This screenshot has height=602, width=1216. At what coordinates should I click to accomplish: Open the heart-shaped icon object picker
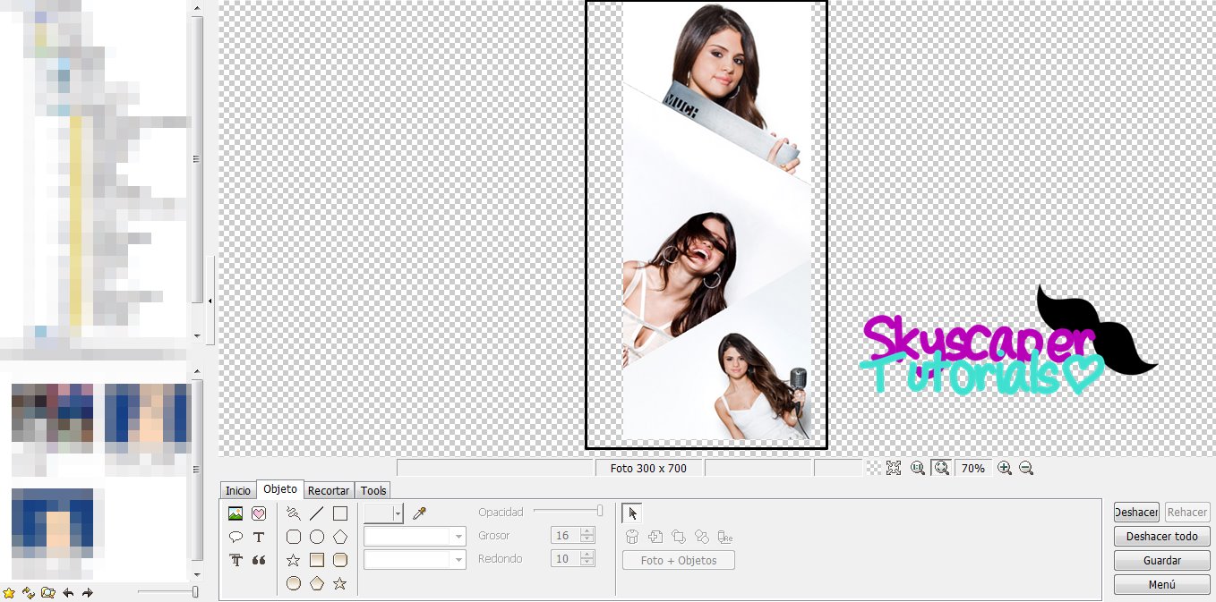click(259, 513)
